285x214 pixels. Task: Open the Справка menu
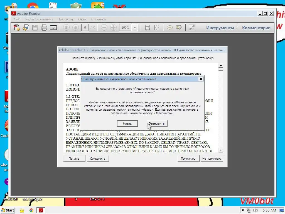click(98, 19)
